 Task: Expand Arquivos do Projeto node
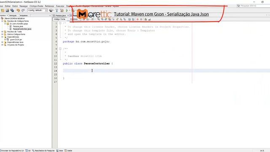(2, 45)
